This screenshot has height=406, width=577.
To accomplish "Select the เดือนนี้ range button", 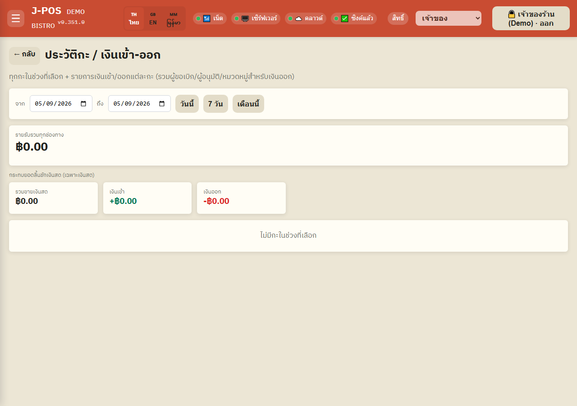I will pos(248,104).
